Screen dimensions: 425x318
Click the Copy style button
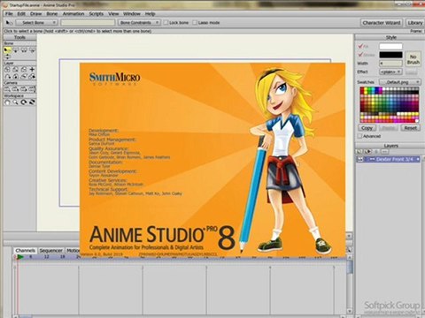point(367,128)
